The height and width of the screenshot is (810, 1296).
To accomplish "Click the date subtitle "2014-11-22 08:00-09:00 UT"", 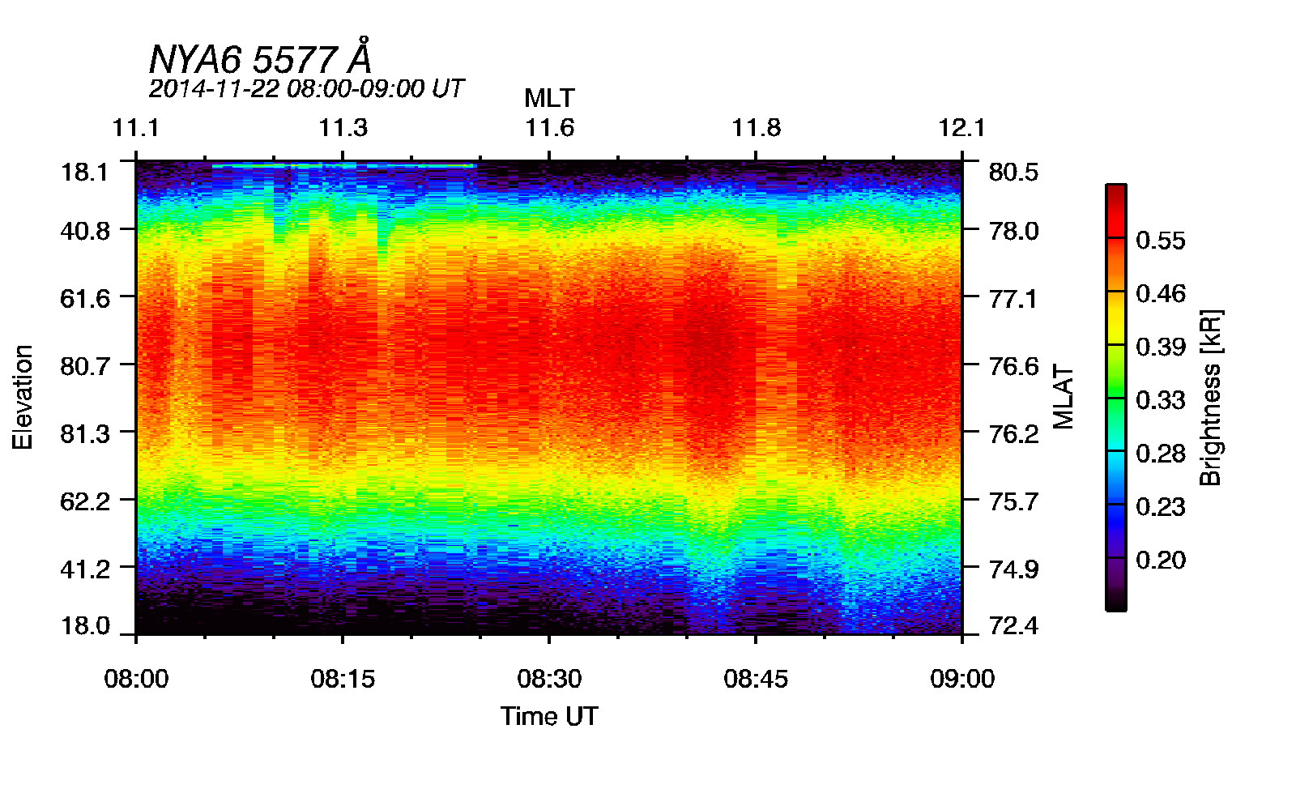I will [306, 88].
